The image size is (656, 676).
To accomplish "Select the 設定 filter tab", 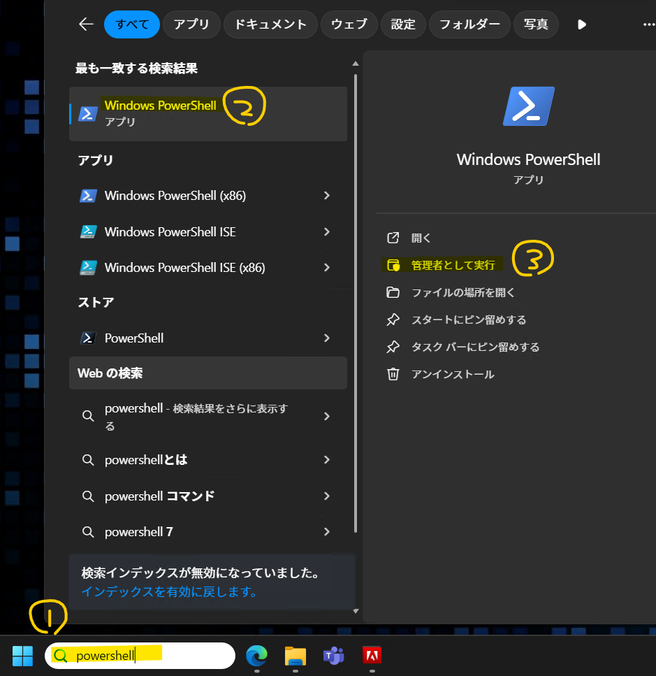I will (x=403, y=24).
